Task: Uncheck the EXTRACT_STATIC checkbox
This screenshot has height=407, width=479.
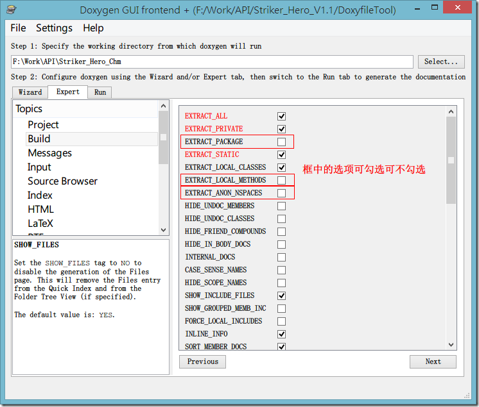Action: click(281, 154)
